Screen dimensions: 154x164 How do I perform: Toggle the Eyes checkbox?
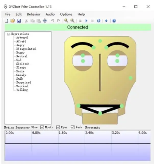click(58, 127)
